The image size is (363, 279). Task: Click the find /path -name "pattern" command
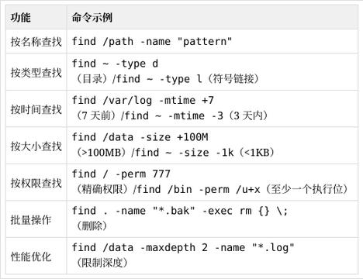click(x=152, y=41)
